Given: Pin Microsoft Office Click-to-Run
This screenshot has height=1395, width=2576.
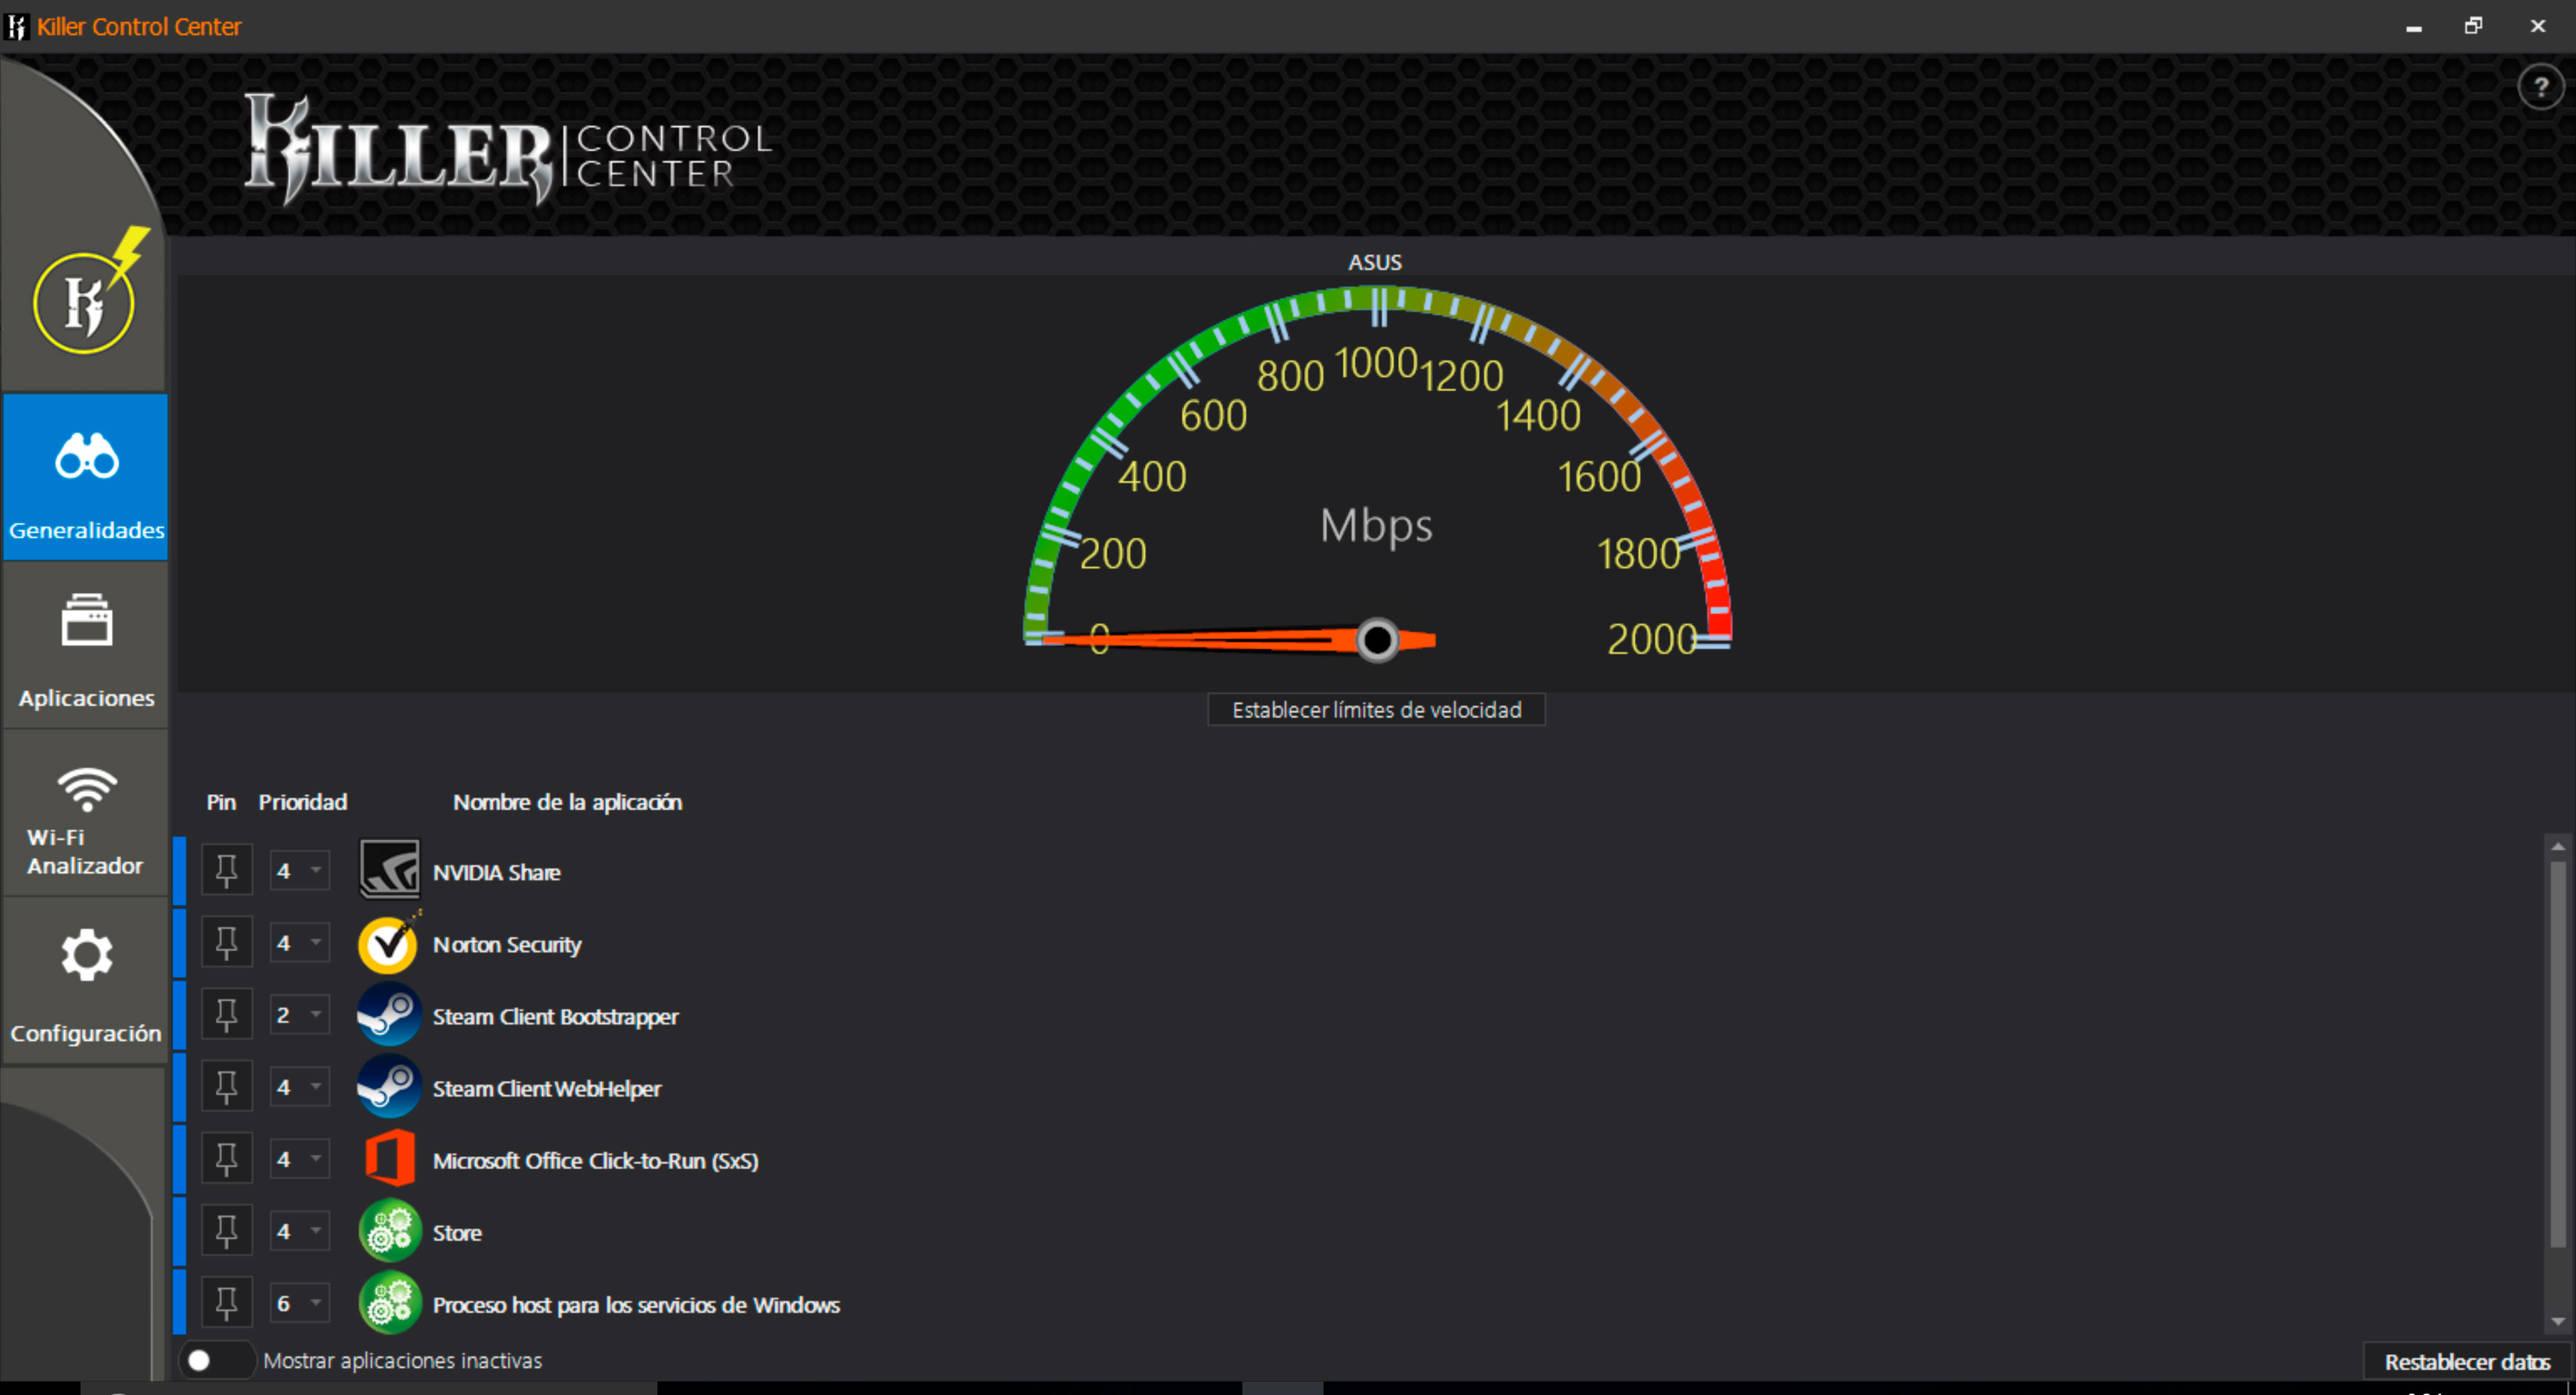Looking at the screenshot, I should click(227, 1159).
